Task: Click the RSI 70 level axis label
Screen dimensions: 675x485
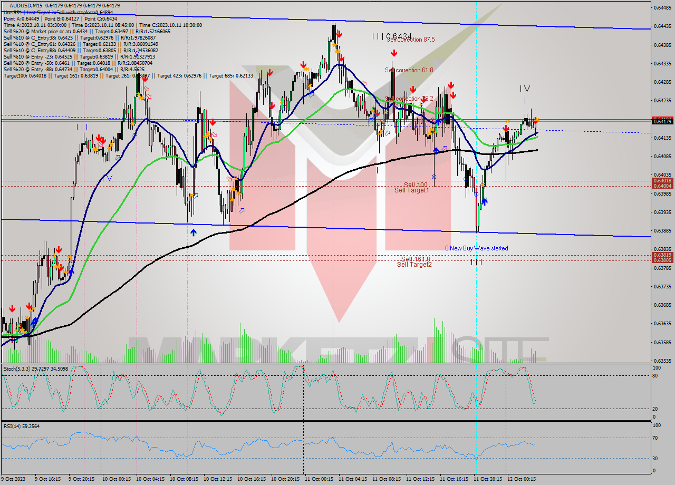Action: coord(656,438)
